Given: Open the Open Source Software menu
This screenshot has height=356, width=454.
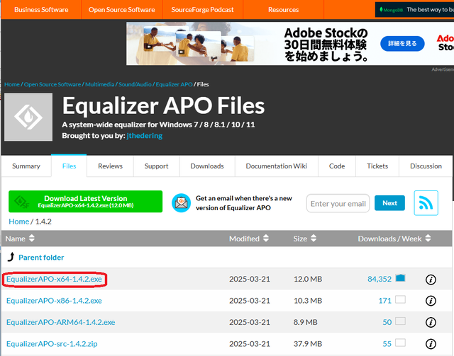Looking at the screenshot, I should (x=121, y=9).
